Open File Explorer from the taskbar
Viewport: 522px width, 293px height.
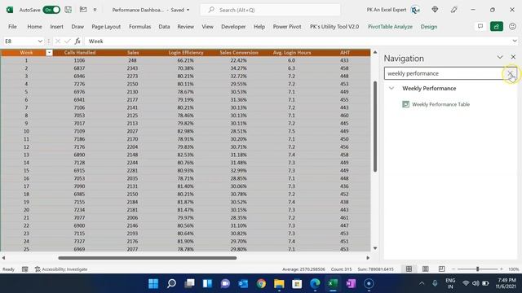(x=279, y=283)
